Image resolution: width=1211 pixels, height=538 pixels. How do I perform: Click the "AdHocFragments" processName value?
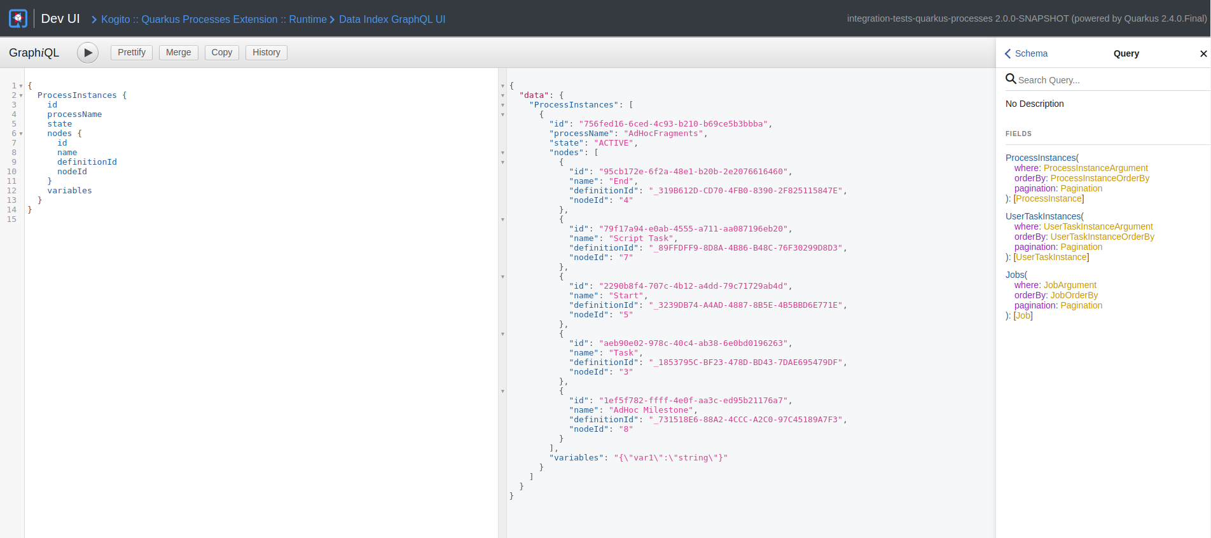pos(663,134)
